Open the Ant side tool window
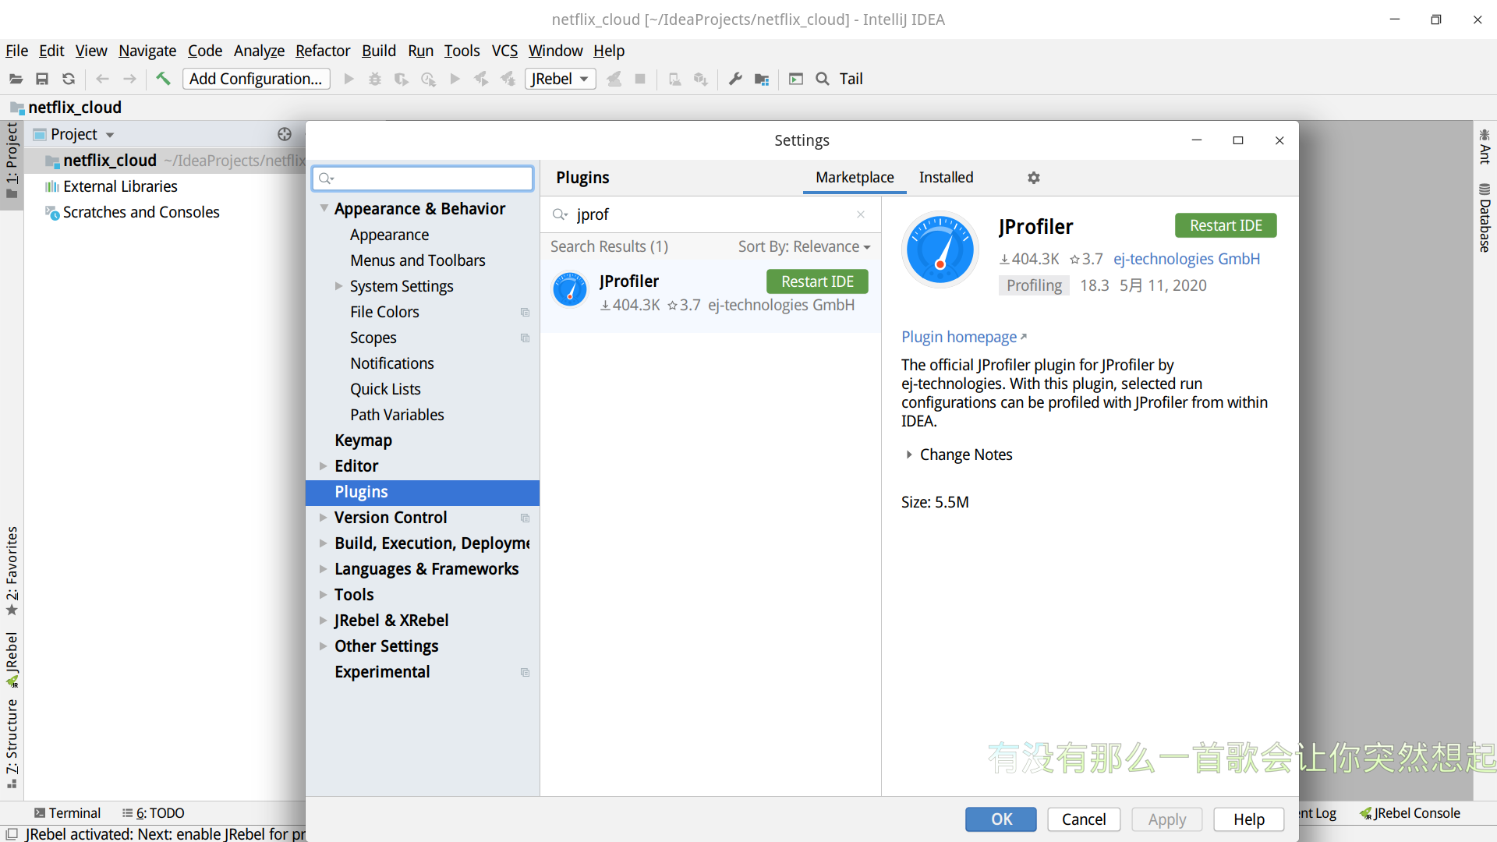This screenshot has height=842, width=1497. [x=1485, y=147]
